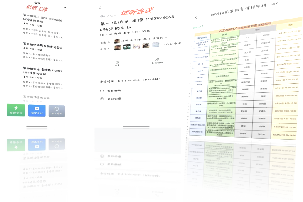Click the initiator avatar beside 发起人
This screenshot has height=202, width=303.
pyautogui.click(x=116, y=41)
